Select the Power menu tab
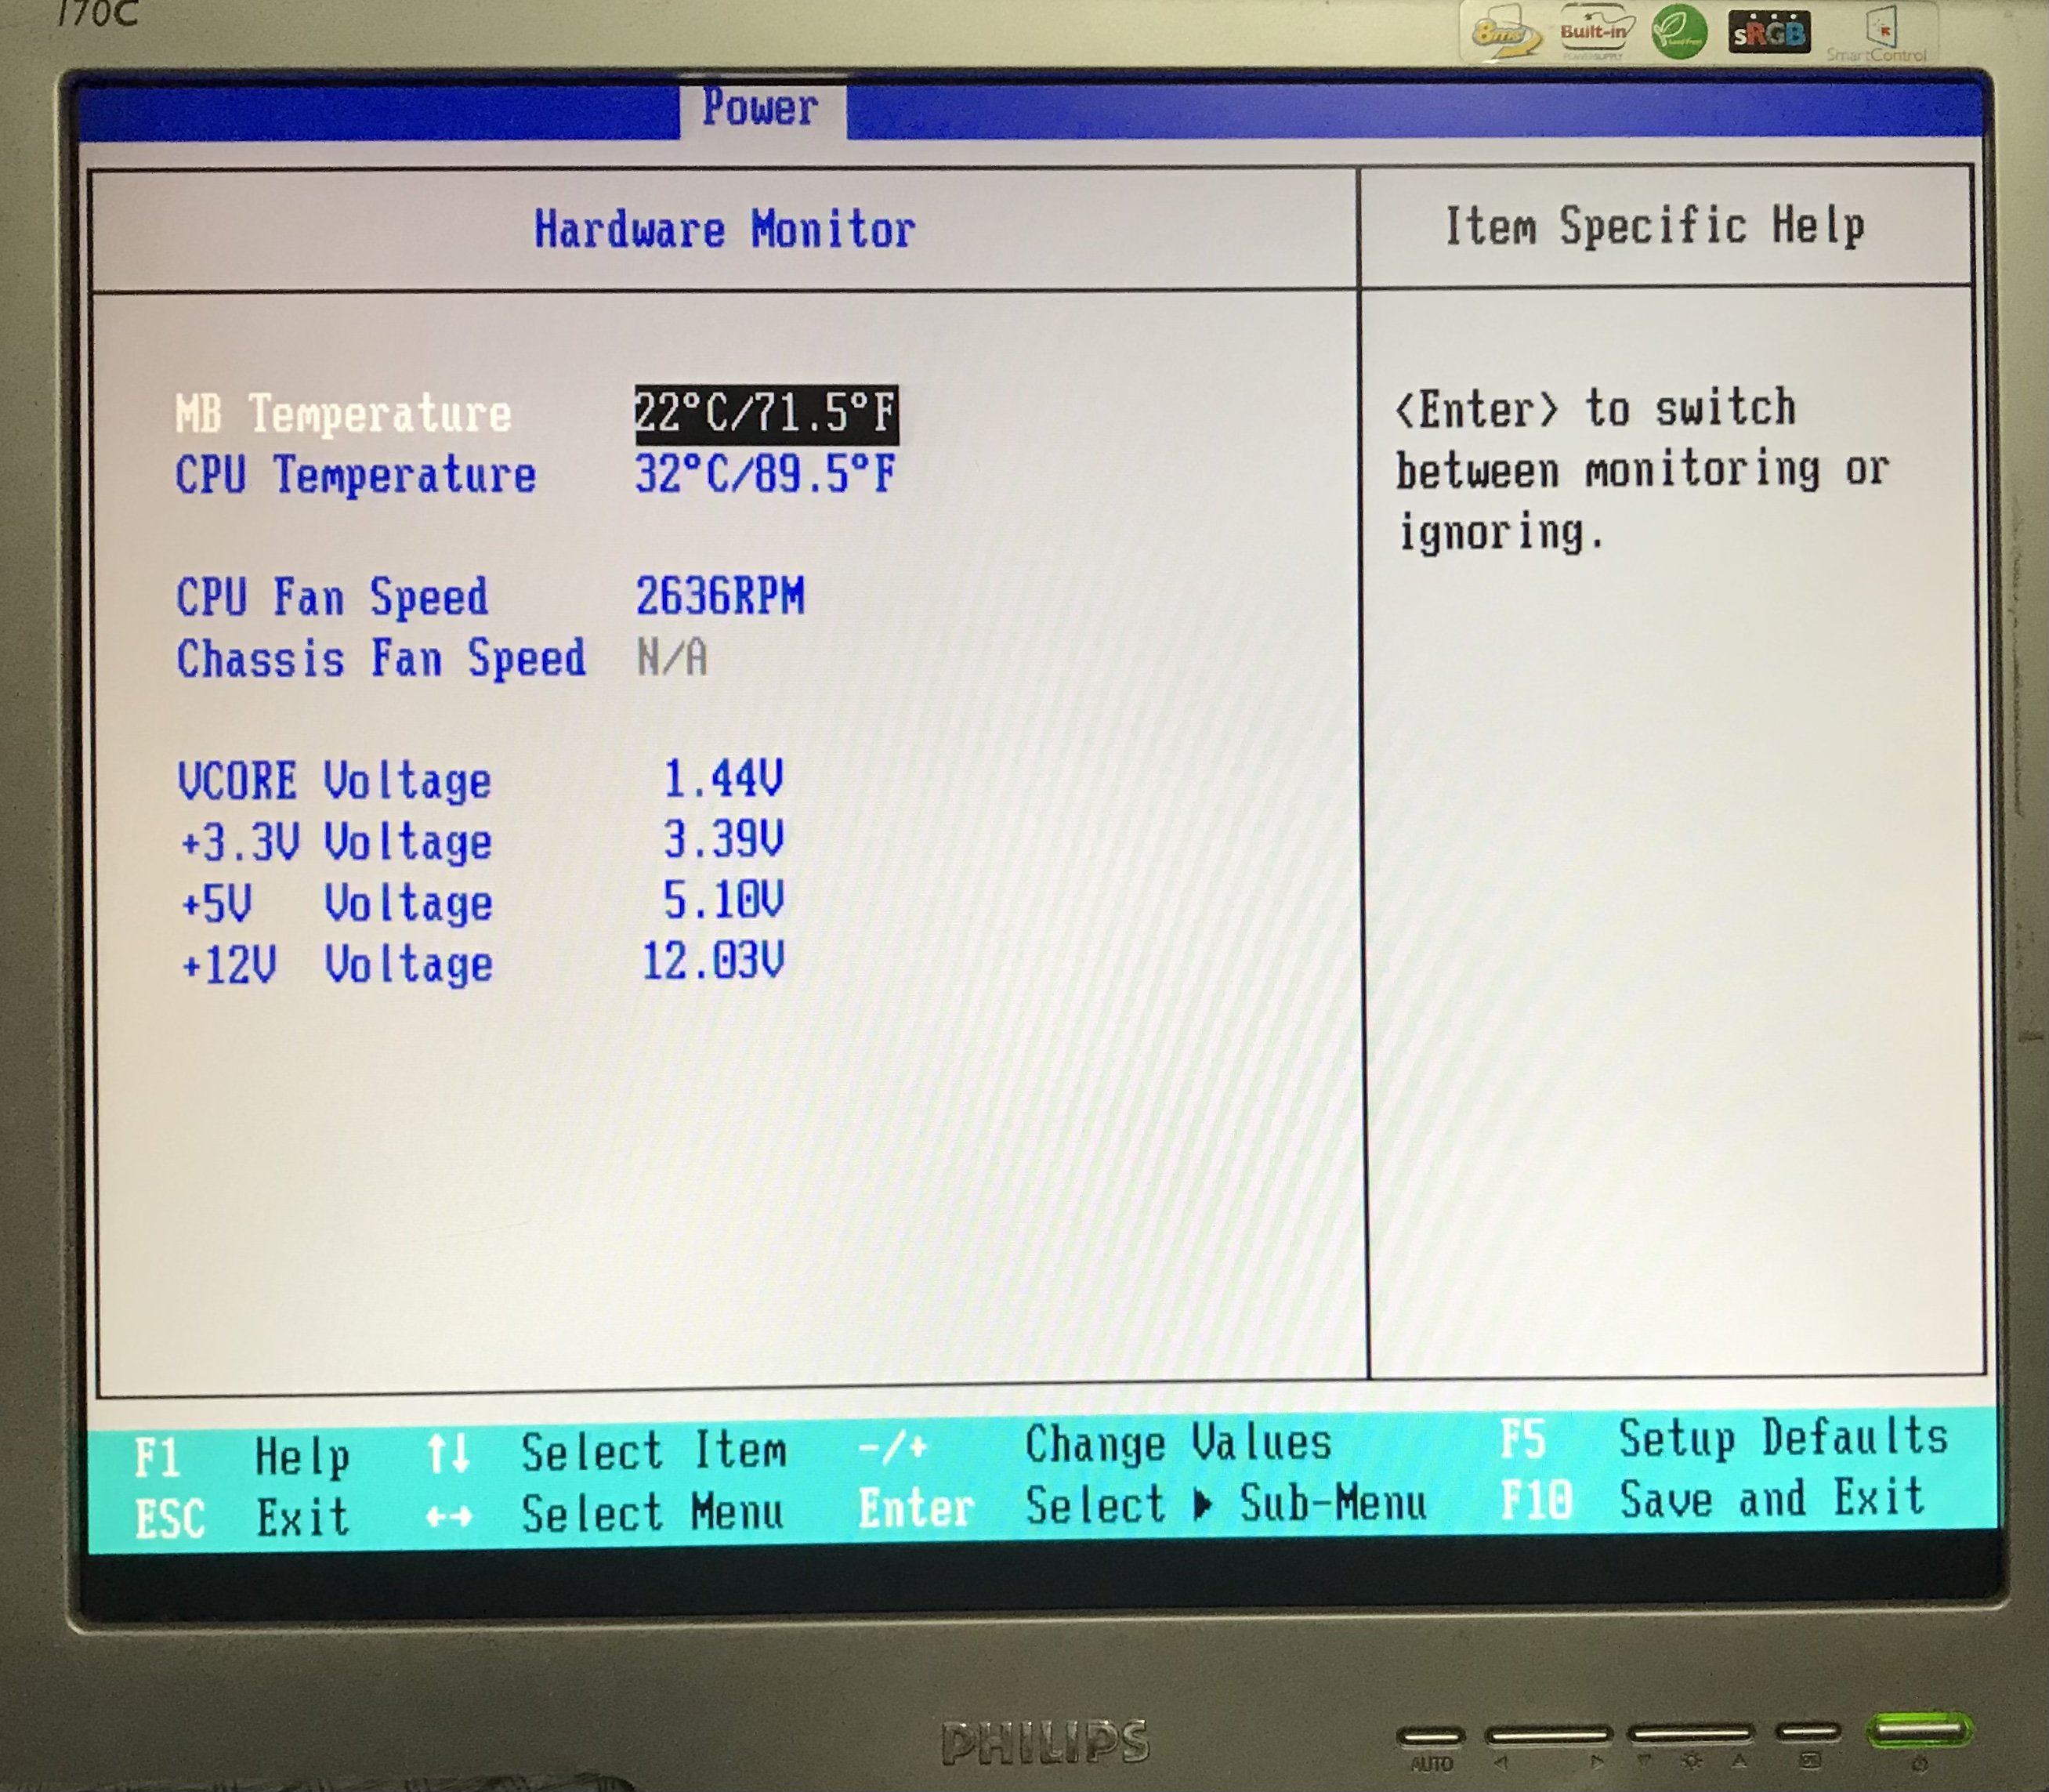 pyautogui.click(x=761, y=108)
